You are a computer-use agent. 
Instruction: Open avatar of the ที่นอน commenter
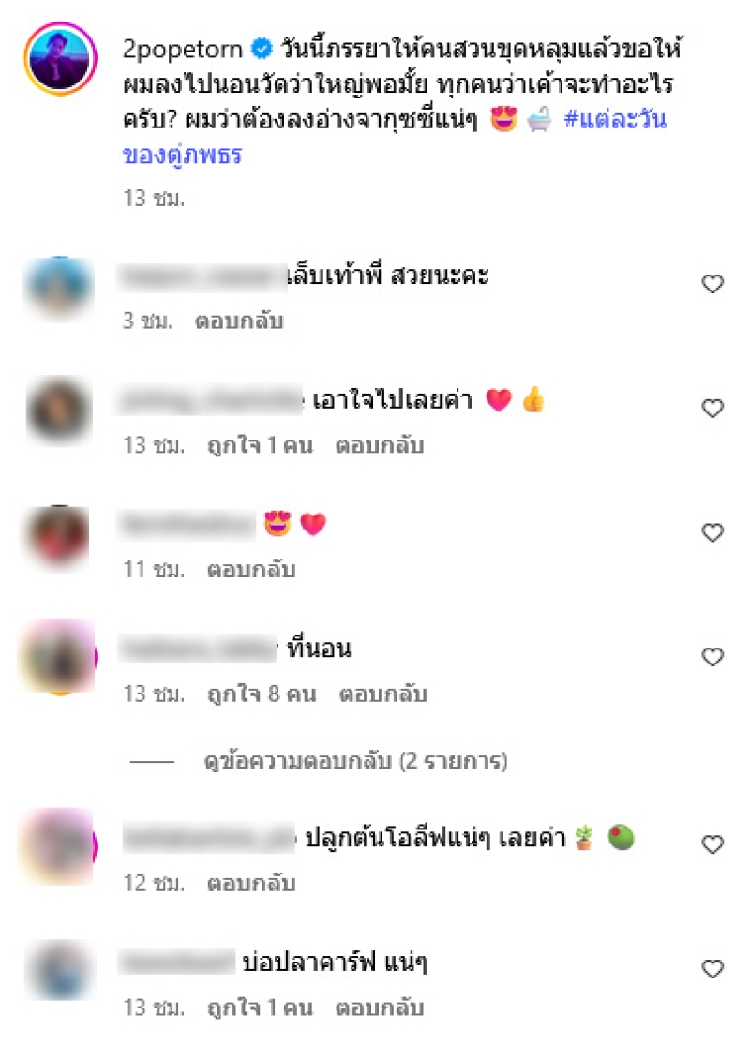point(59,656)
